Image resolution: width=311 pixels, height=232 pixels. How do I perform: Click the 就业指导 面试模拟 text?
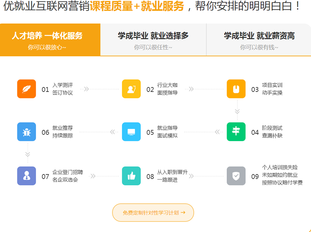(x=168, y=132)
